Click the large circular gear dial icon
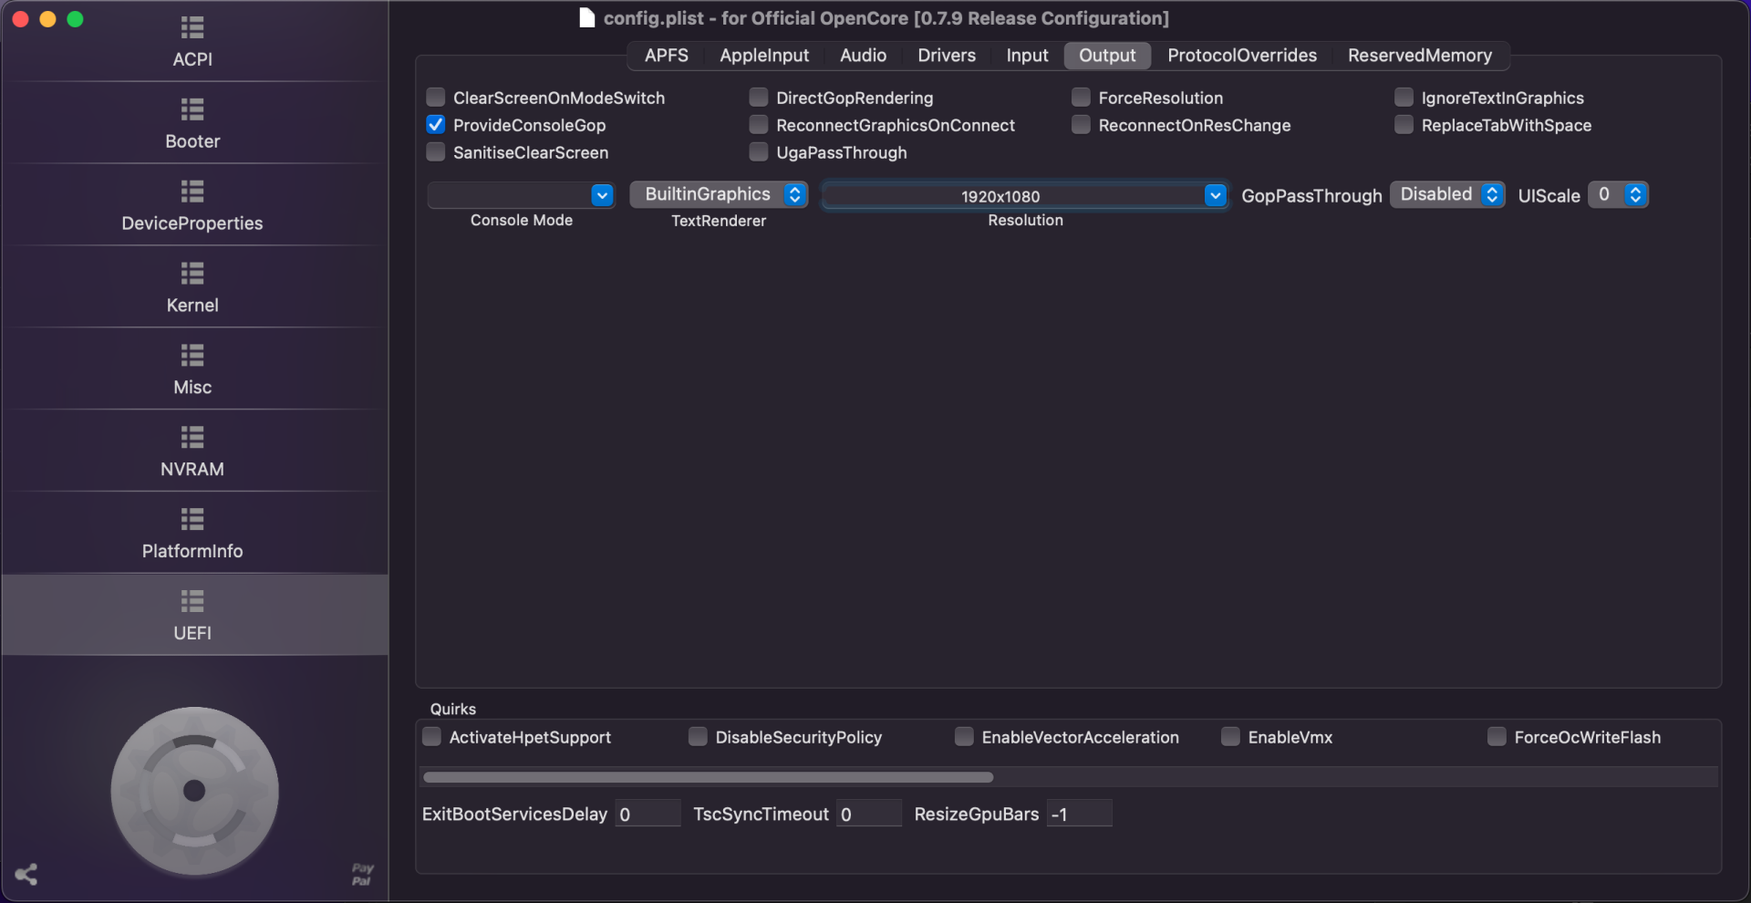 tap(194, 791)
